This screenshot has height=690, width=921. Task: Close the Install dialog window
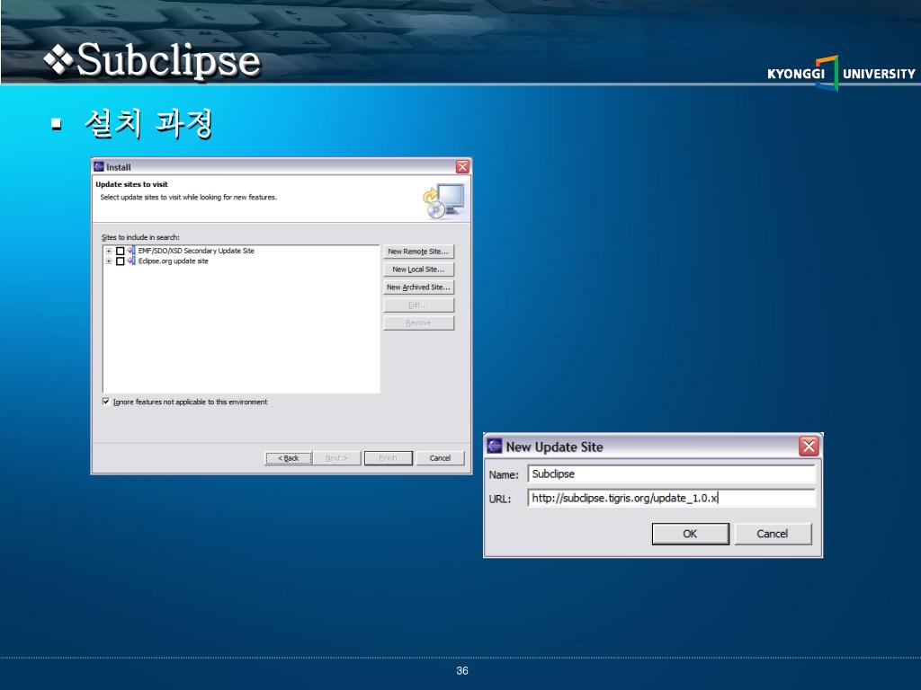(x=462, y=167)
